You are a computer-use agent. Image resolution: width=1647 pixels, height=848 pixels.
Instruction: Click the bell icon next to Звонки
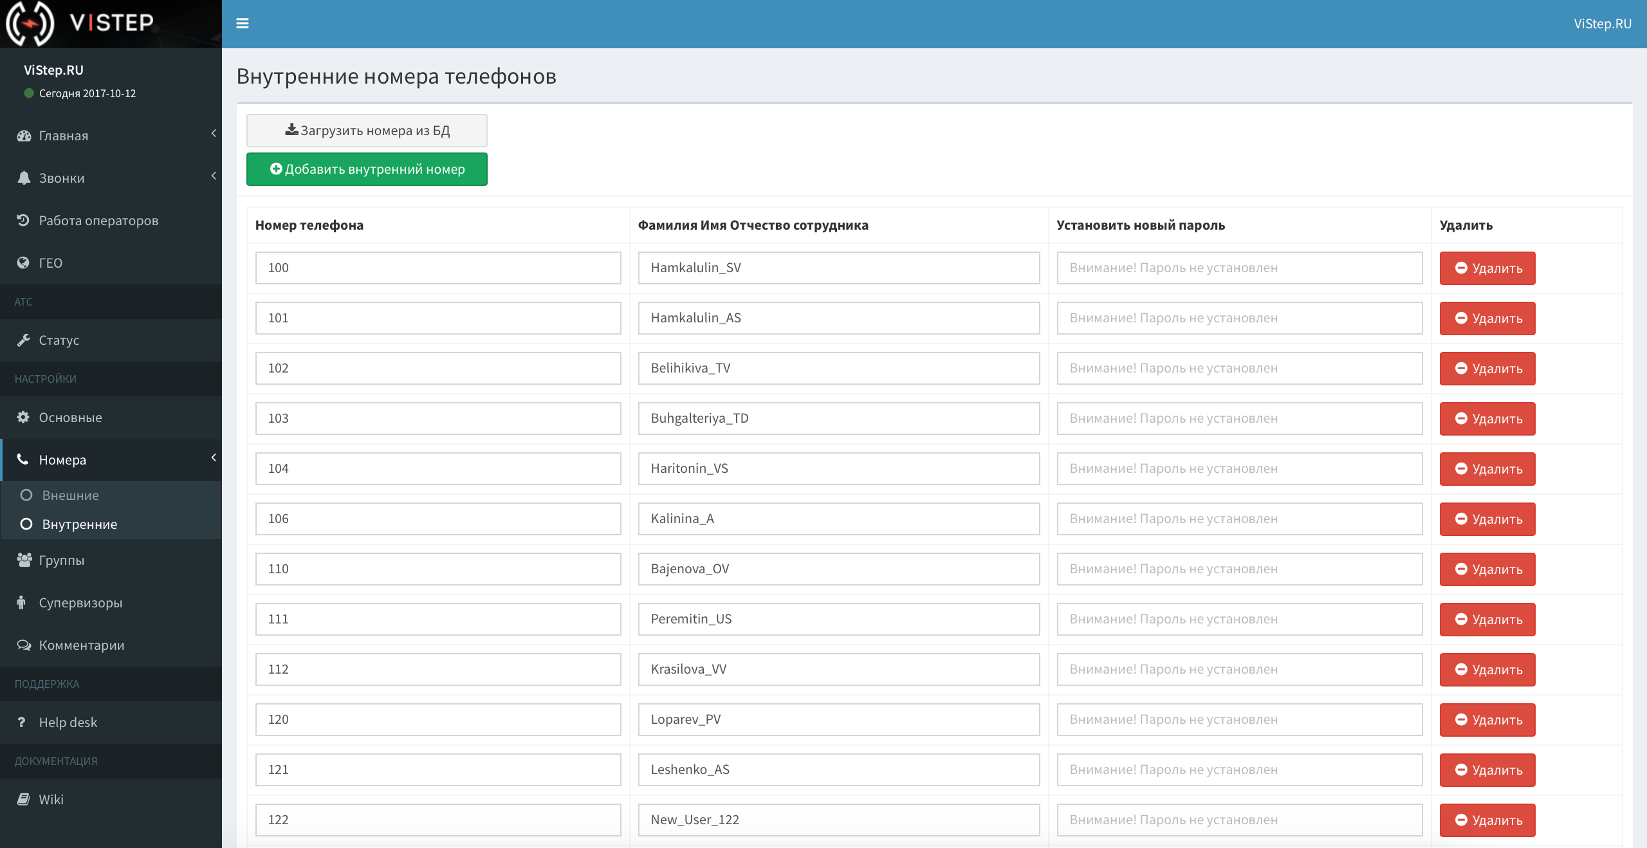click(x=24, y=178)
